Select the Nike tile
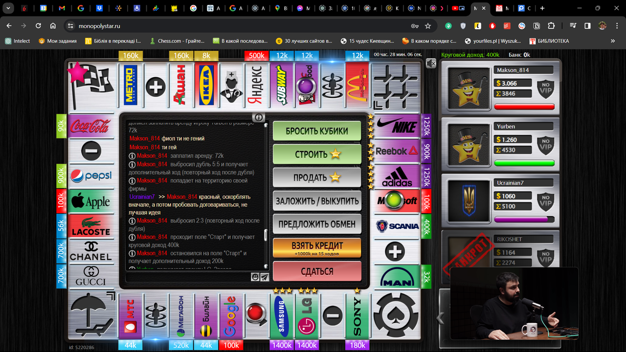 [397, 126]
